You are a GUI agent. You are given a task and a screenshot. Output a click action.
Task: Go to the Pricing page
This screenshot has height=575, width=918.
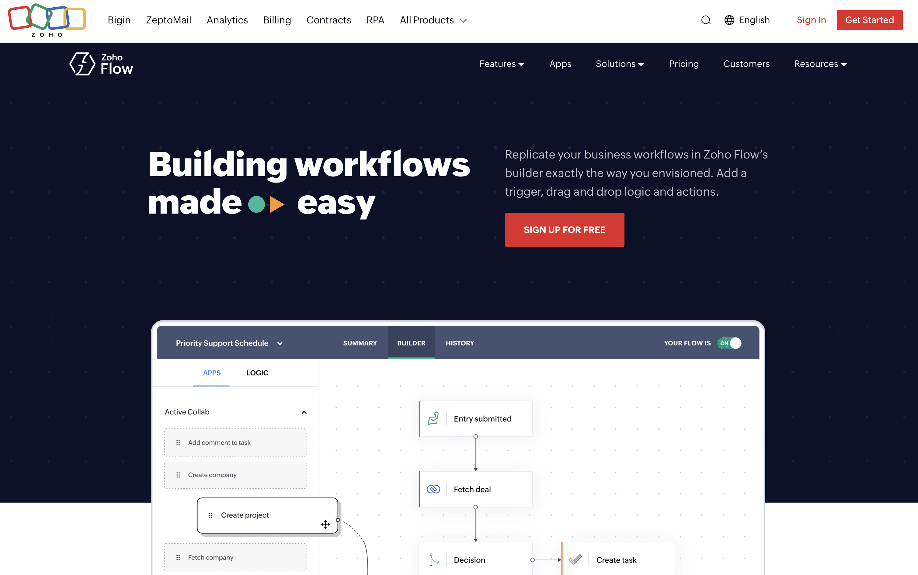coord(684,64)
